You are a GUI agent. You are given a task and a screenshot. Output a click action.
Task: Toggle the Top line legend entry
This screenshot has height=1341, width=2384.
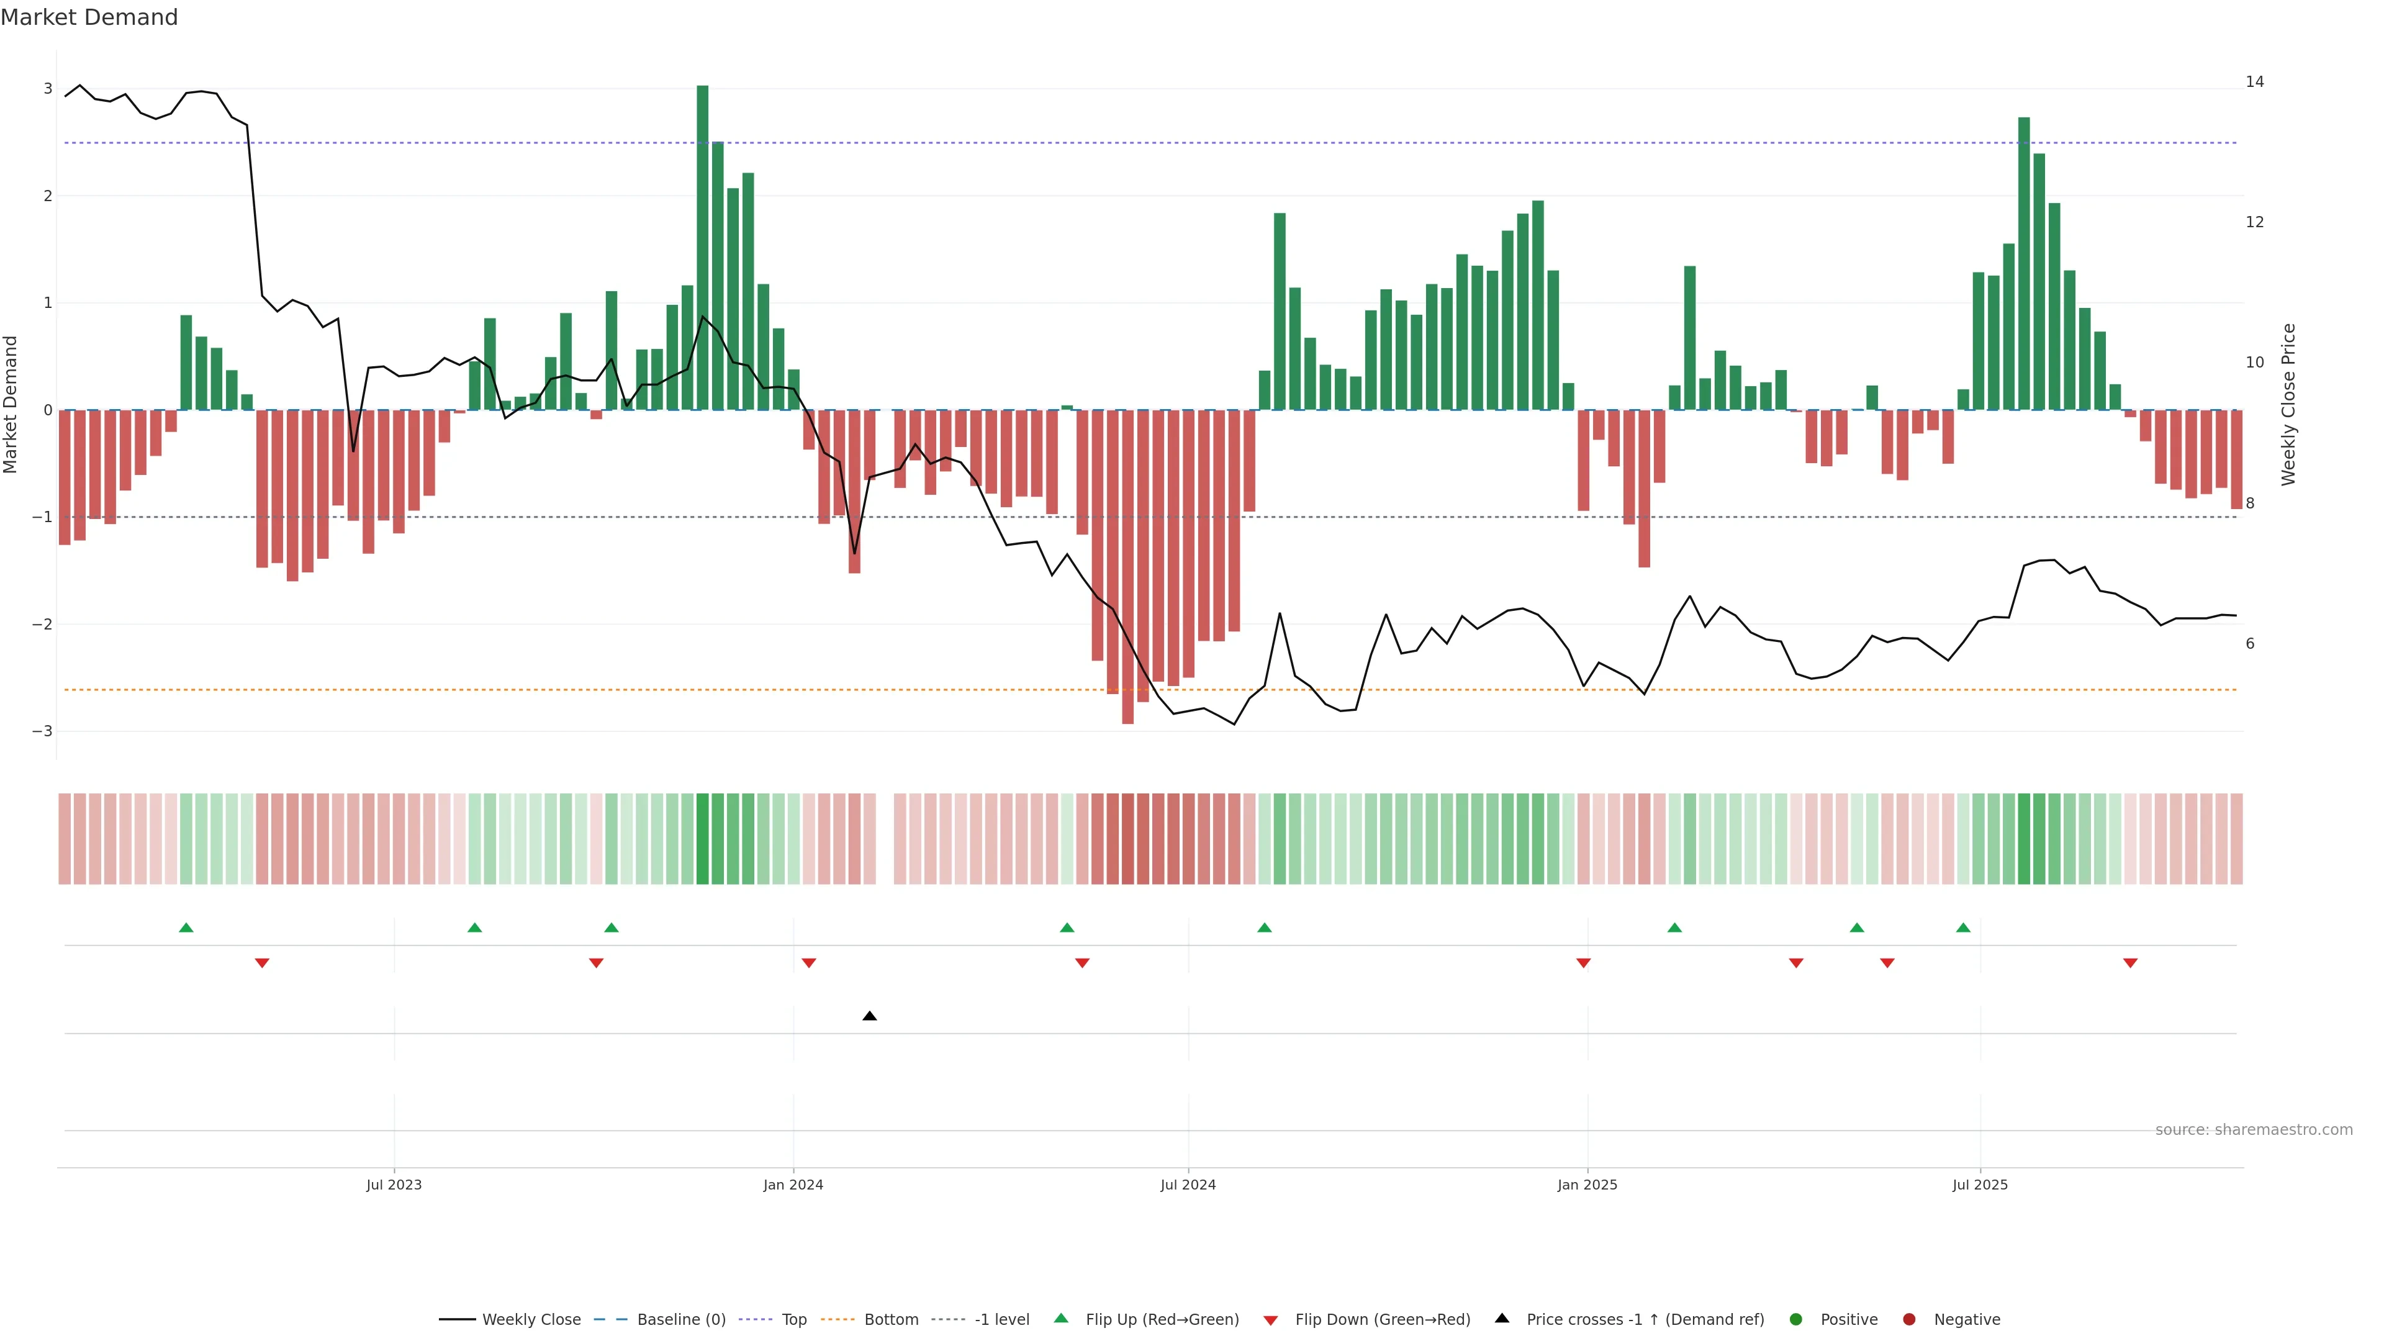point(793,1319)
